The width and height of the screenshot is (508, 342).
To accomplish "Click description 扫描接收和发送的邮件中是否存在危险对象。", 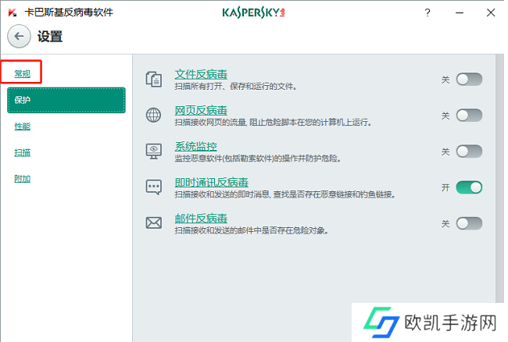I will tap(252, 230).
